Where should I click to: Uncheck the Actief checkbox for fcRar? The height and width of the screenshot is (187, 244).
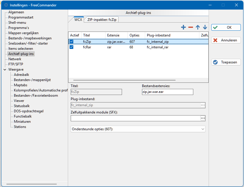[x=71, y=47]
